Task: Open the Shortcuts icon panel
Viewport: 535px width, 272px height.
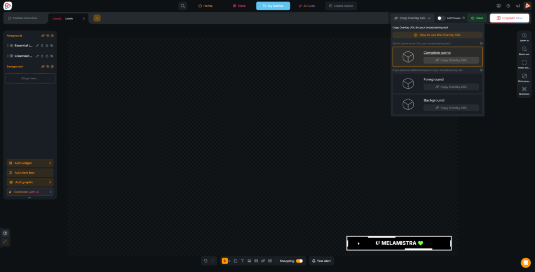Action: [524, 89]
